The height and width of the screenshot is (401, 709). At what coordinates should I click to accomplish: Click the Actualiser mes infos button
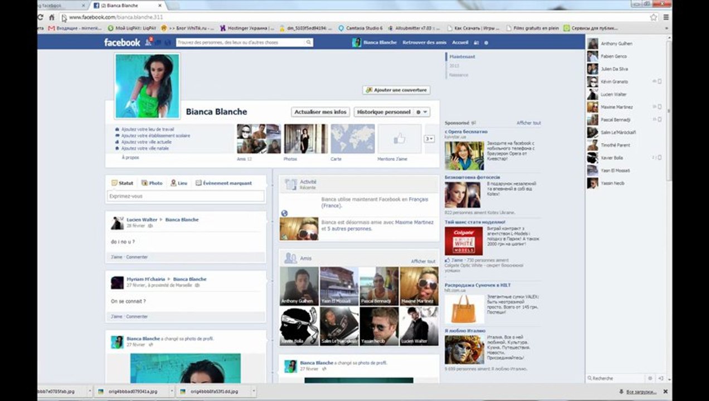coord(320,112)
